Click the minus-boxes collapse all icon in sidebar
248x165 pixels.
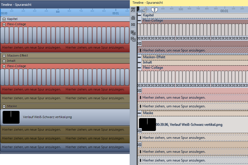click(x=133, y=39)
